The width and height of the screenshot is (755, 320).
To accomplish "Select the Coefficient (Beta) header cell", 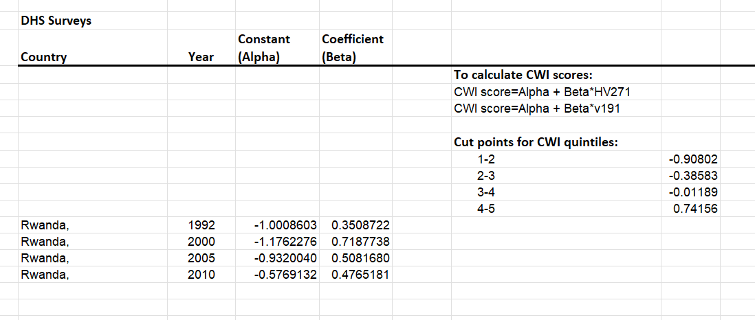I will pos(353,48).
